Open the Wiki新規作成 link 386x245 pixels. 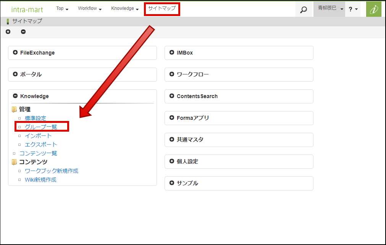point(40,180)
